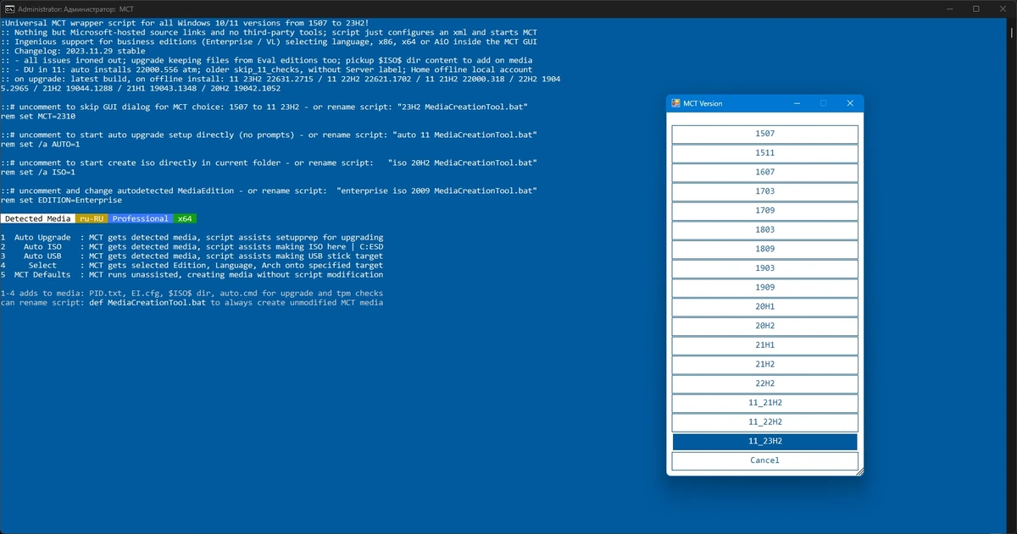The width and height of the screenshot is (1017, 534).
Task: Select the 1703 version button
Action: coord(764,191)
